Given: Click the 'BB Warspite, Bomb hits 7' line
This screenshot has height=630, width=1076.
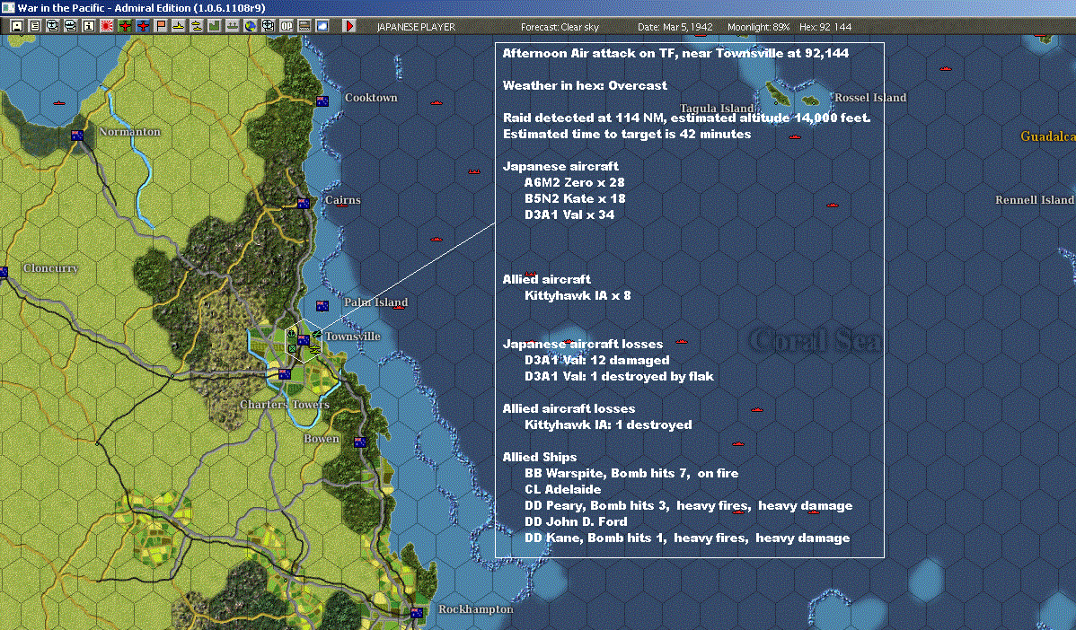Looking at the screenshot, I should click(x=631, y=473).
